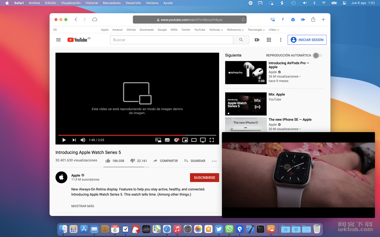This screenshot has height=237, width=380.
Task: Expand the Noticias bookmarks dropdown
Action: click(x=216, y=30)
